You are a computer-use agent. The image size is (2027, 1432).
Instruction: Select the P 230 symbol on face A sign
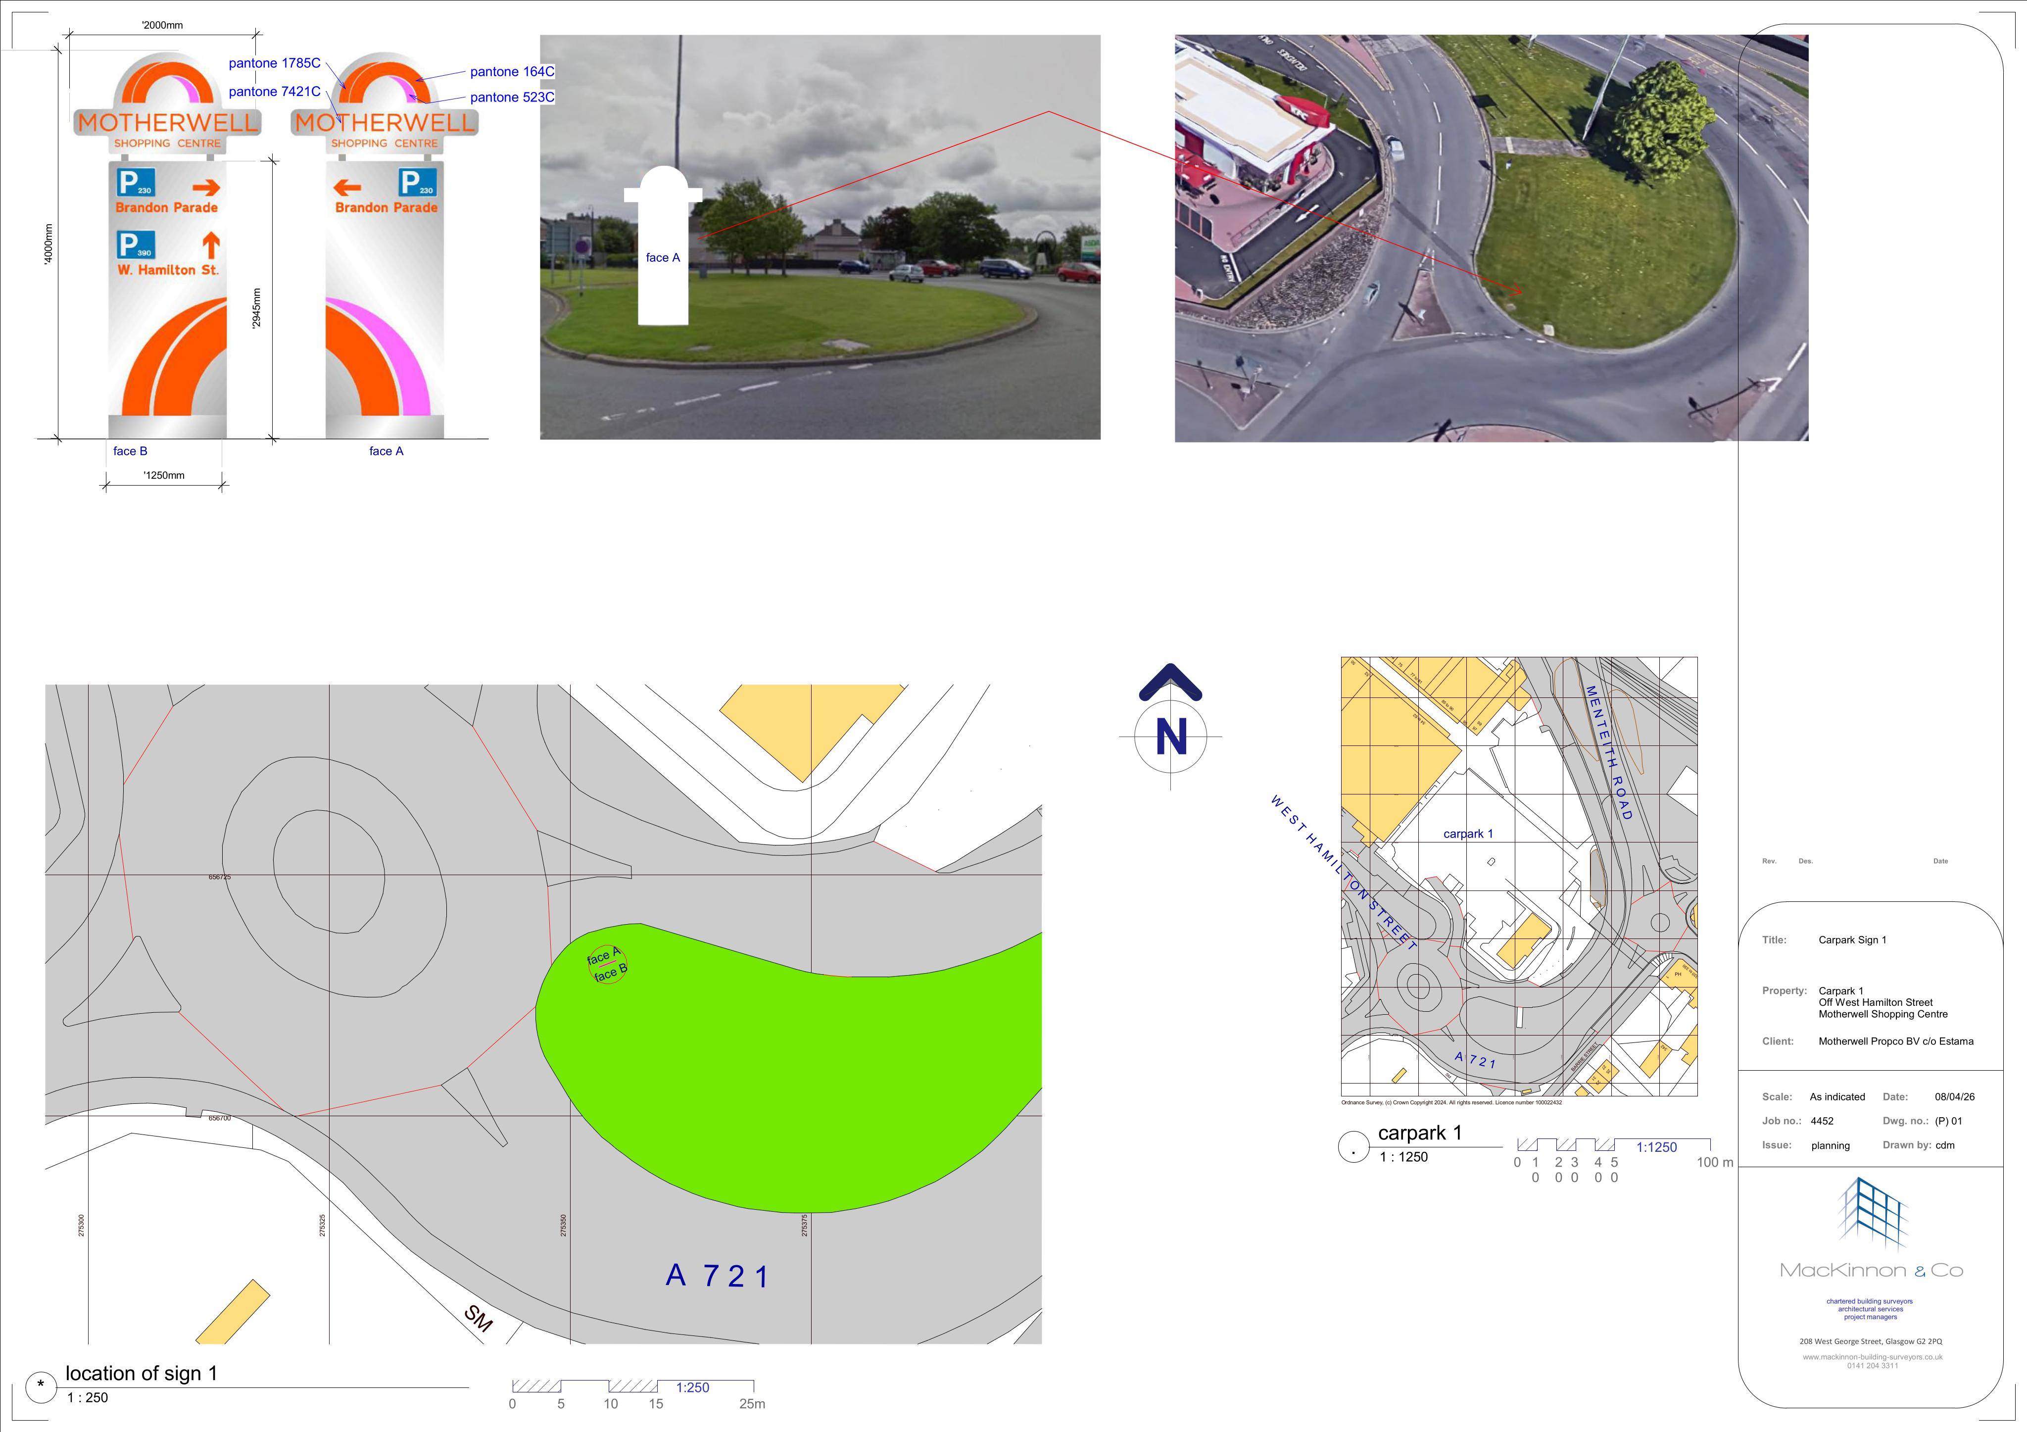[x=418, y=183]
